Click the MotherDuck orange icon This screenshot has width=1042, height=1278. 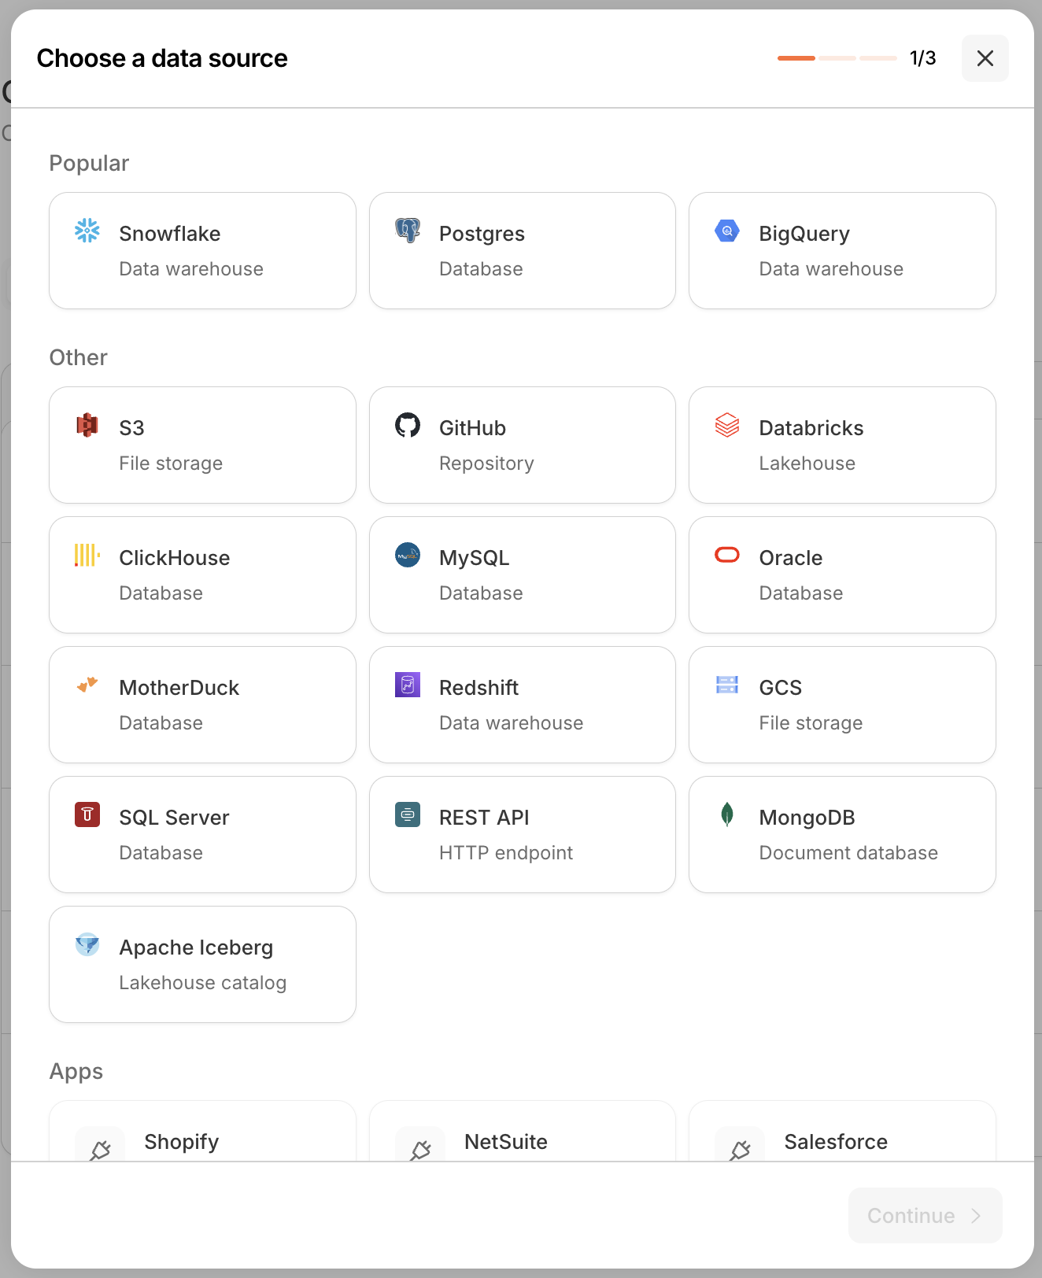click(x=87, y=685)
